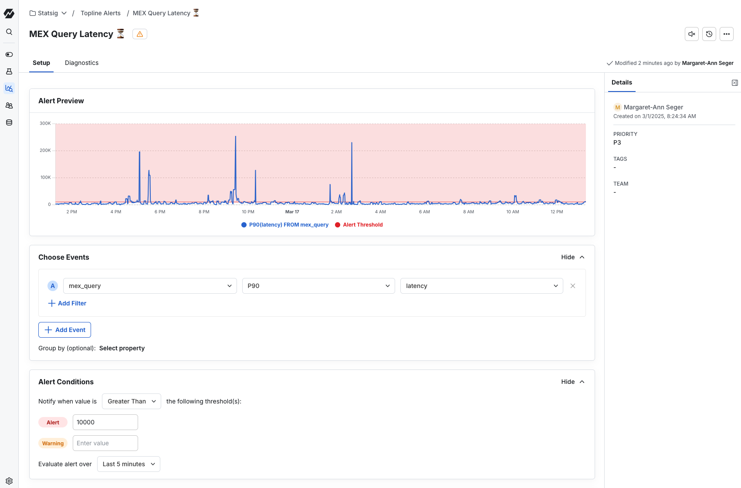741x488 pixels.
Task: Click the folder icon next to Statsig
Action: 33,13
